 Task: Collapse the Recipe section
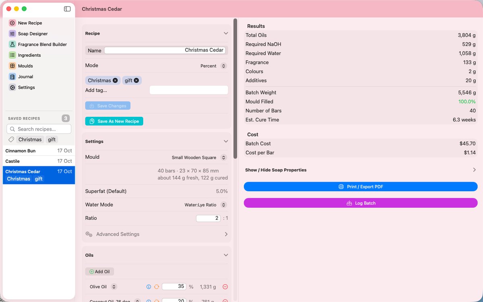[x=226, y=33]
